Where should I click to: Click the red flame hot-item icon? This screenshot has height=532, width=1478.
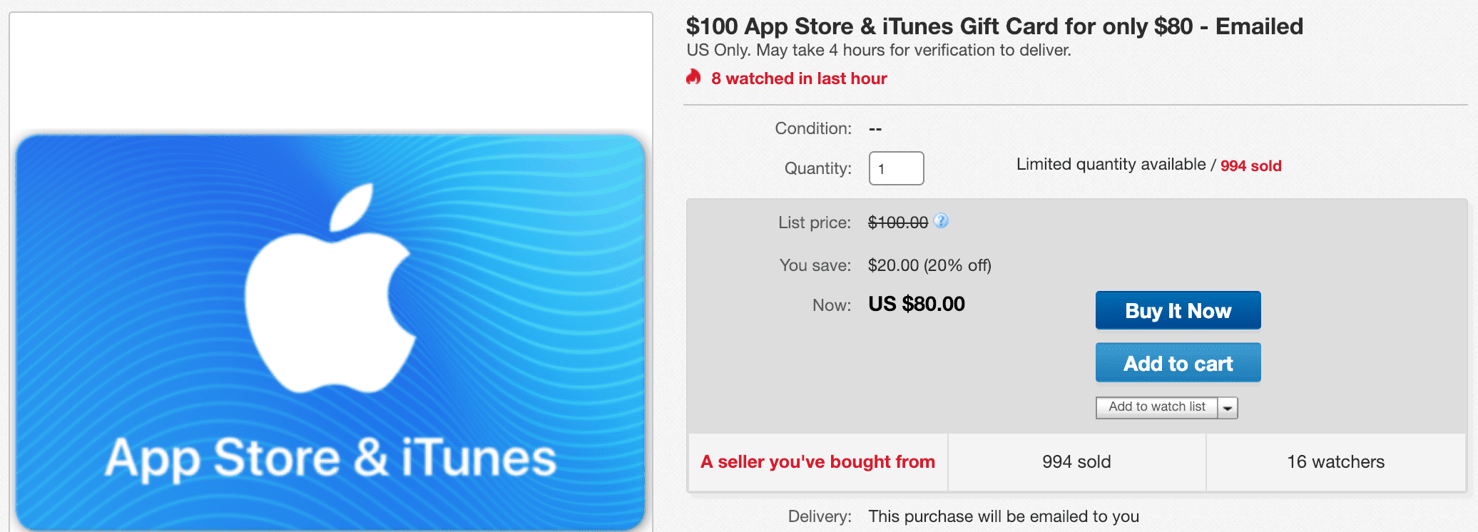[693, 77]
